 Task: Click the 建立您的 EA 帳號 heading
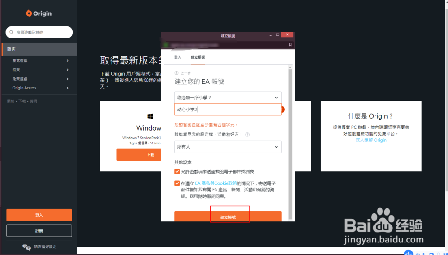[x=199, y=81]
